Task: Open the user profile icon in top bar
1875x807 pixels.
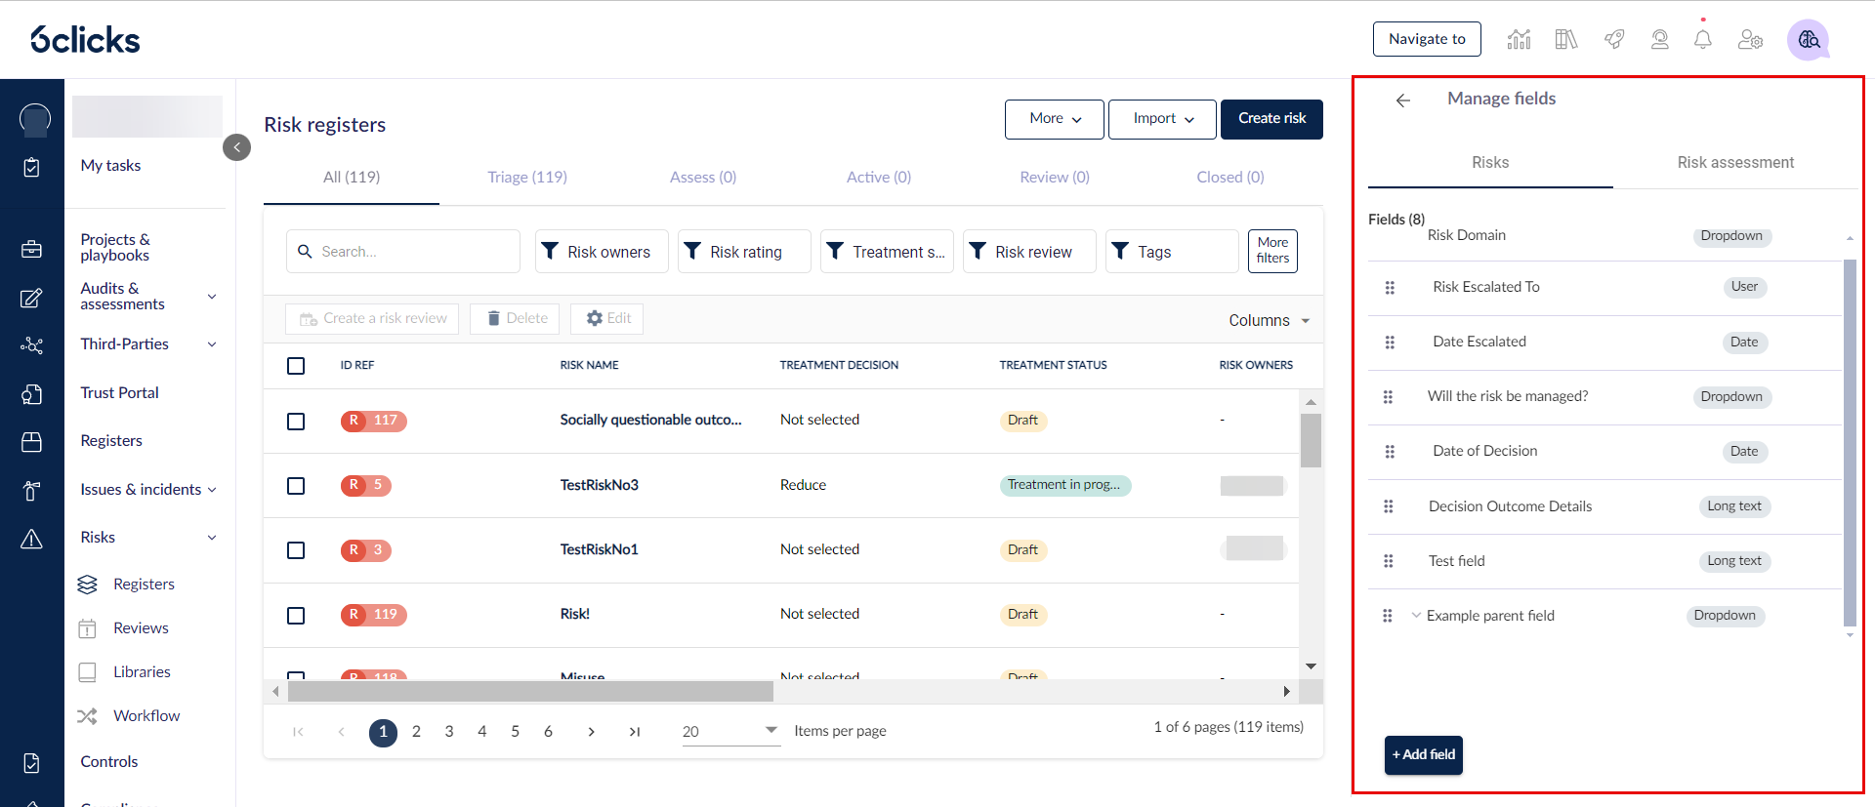Action: tap(1659, 39)
